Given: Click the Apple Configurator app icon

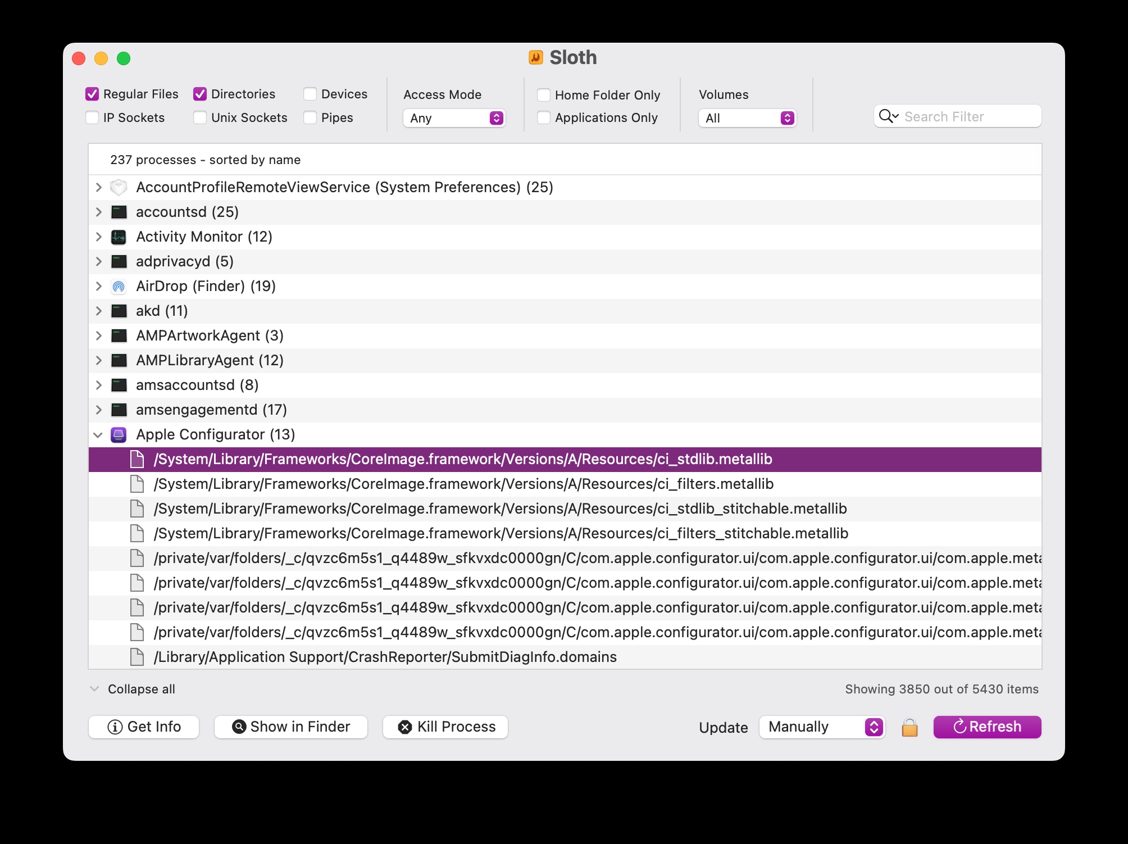Looking at the screenshot, I should pos(119,434).
